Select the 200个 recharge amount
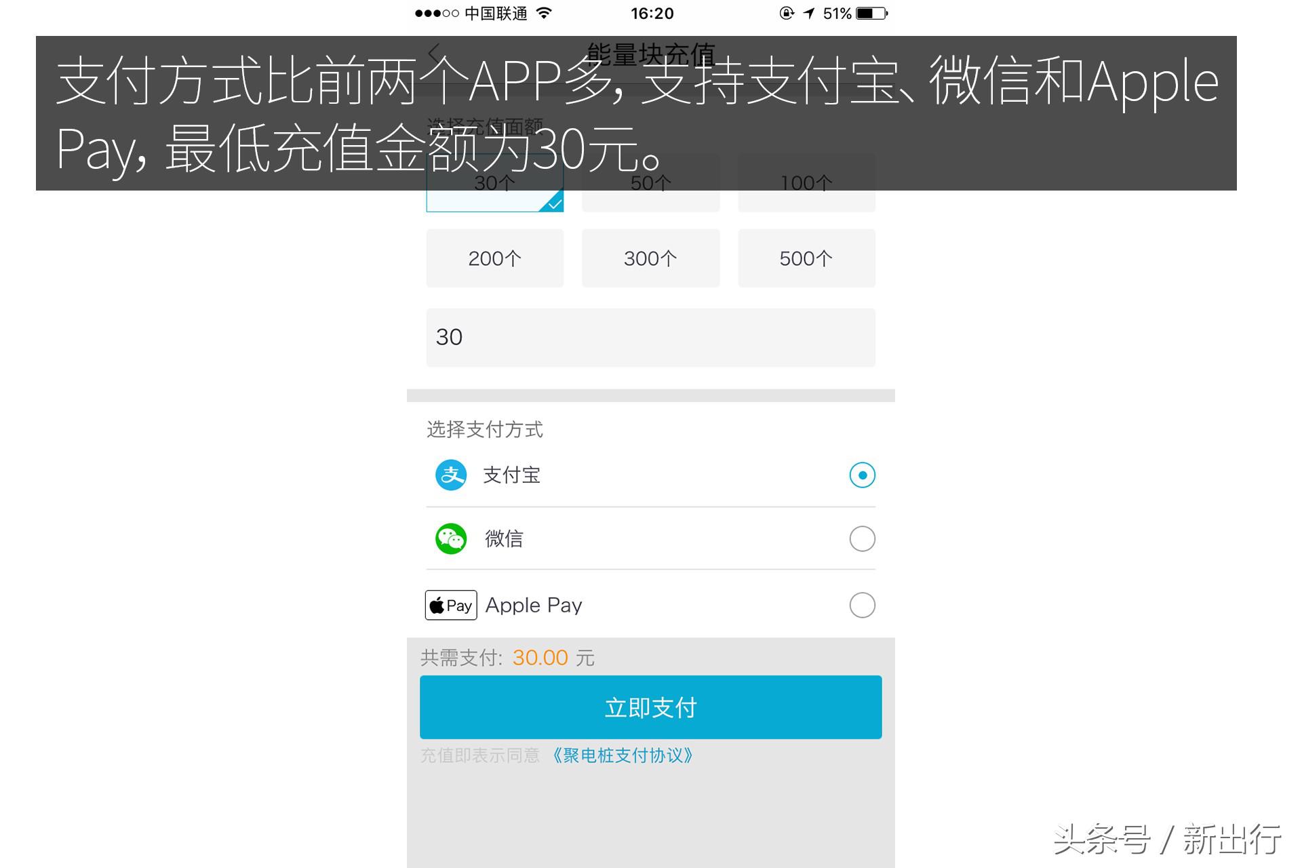Viewport: 1302px width, 868px height. click(494, 258)
